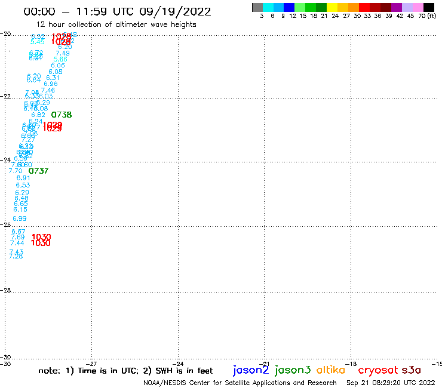Click the s3a satellite legend label
The height and width of the screenshot is (388, 442).
coord(412,370)
